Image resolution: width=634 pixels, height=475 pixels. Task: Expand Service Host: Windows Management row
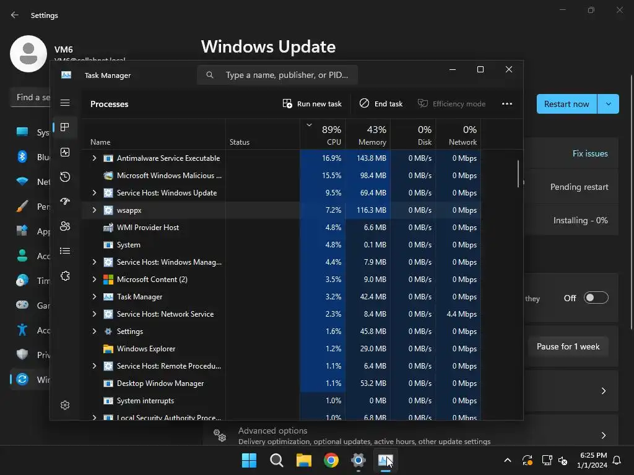[x=94, y=262]
